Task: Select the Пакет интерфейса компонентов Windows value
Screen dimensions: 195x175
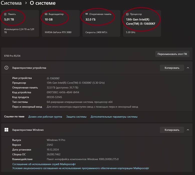Action: (82, 159)
